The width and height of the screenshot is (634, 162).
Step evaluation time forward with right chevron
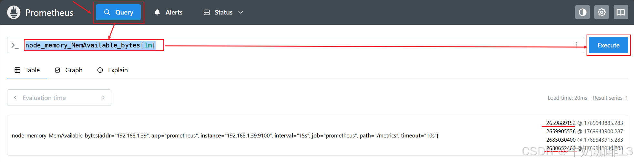tap(103, 97)
